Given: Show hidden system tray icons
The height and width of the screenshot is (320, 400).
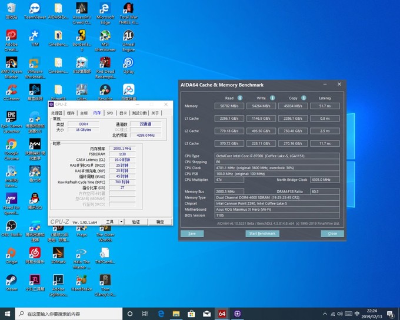Looking at the screenshot, I should tap(325, 314).
